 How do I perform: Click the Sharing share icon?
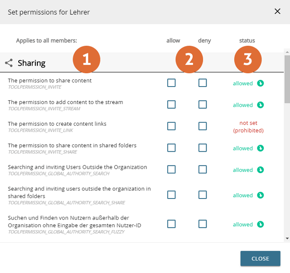(x=9, y=63)
